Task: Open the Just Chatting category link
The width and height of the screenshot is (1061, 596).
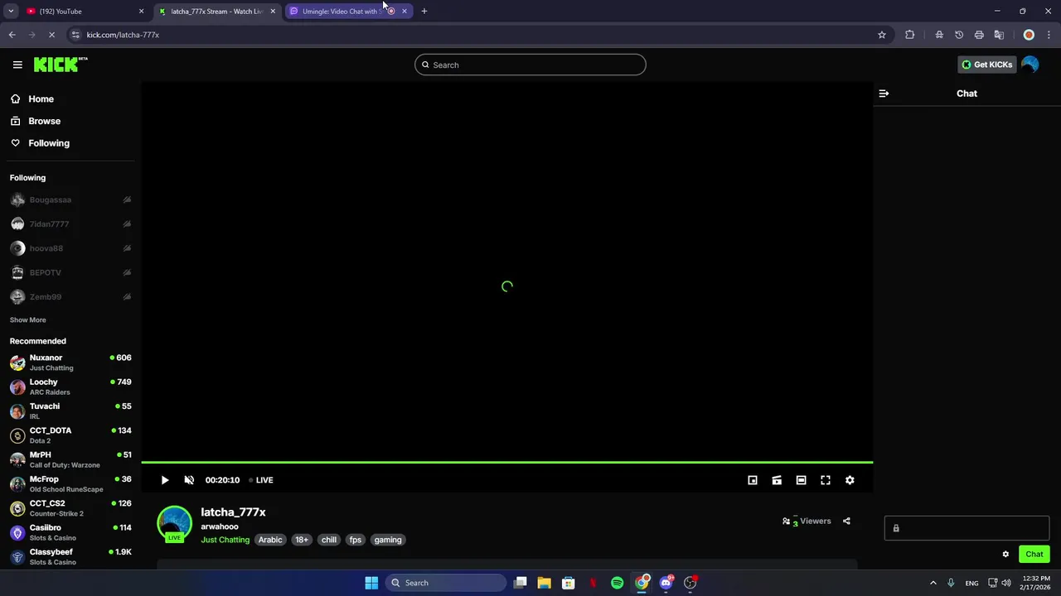Action: [225, 540]
